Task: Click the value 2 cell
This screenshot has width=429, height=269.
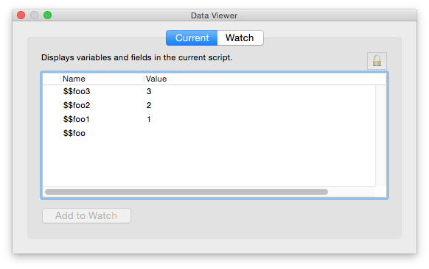Action: click(x=149, y=105)
